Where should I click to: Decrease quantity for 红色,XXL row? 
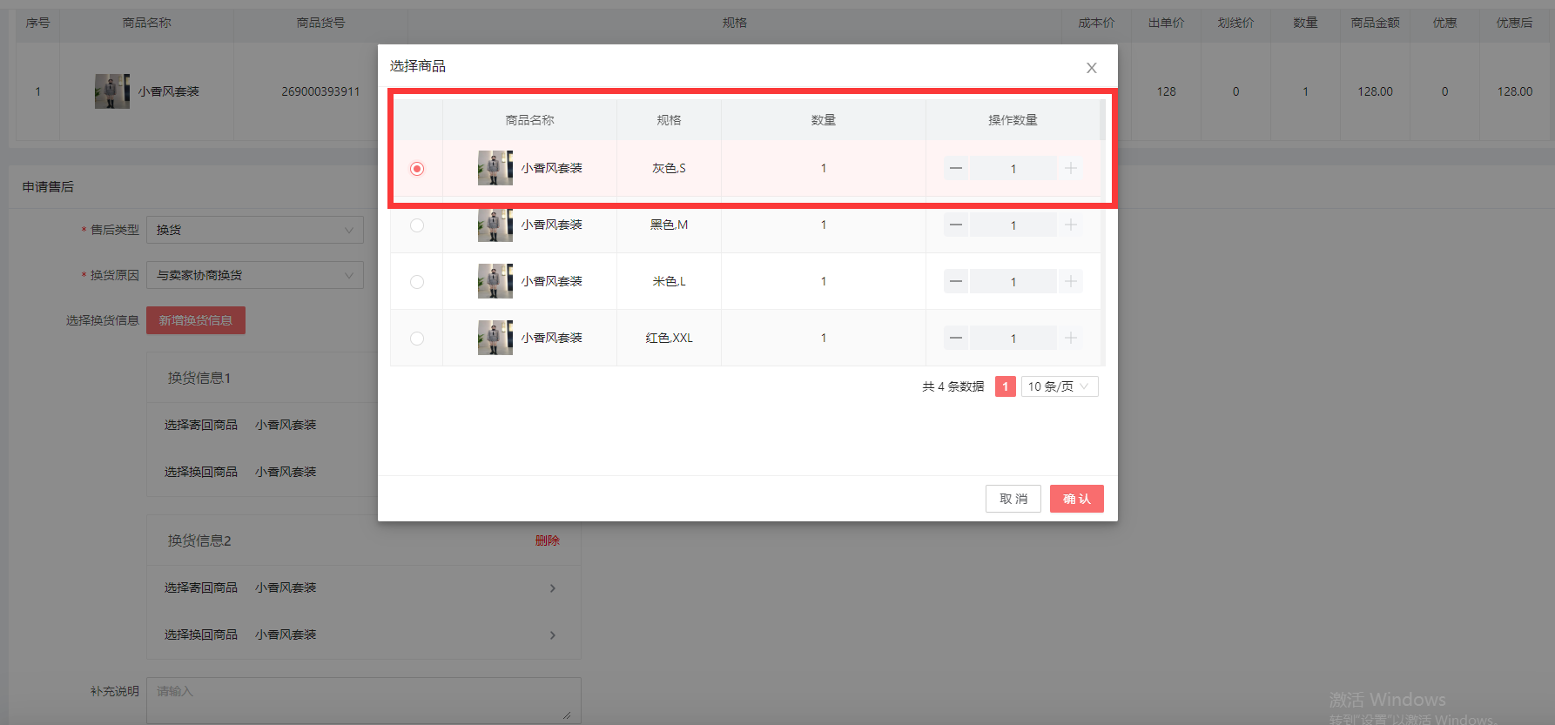click(x=956, y=338)
